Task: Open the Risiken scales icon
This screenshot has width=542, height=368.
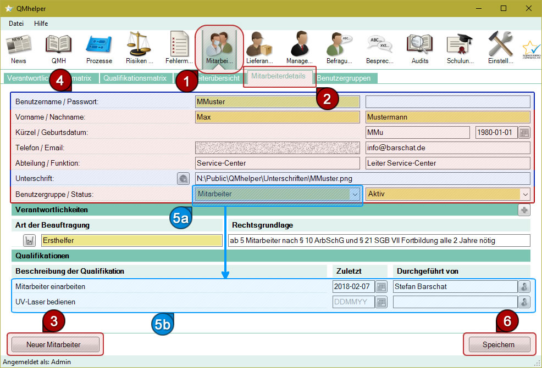Action: pyautogui.click(x=139, y=48)
